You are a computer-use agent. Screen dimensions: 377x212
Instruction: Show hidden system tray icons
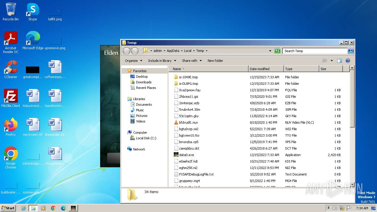pos(328,208)
